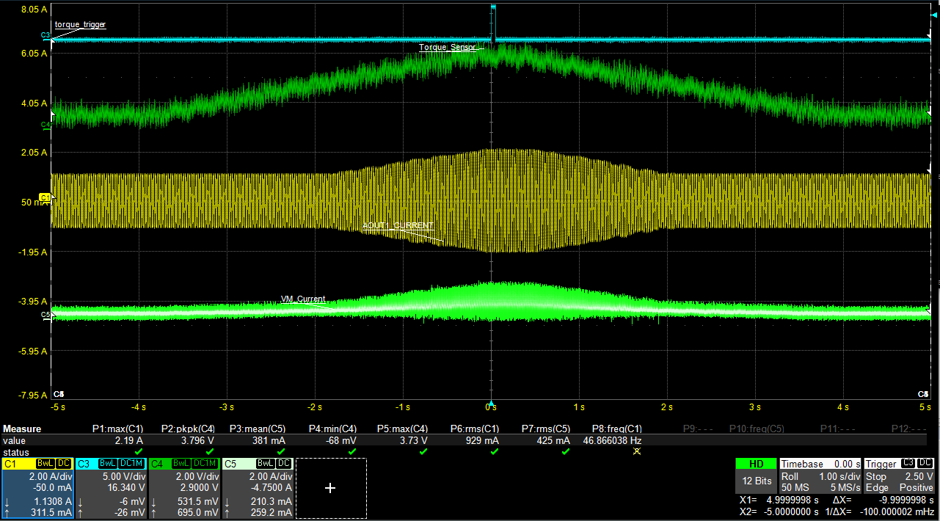The width and height of the screenshot is (940, 521).
Task: Toggle the BwL badge on C1
Action: 46,464
